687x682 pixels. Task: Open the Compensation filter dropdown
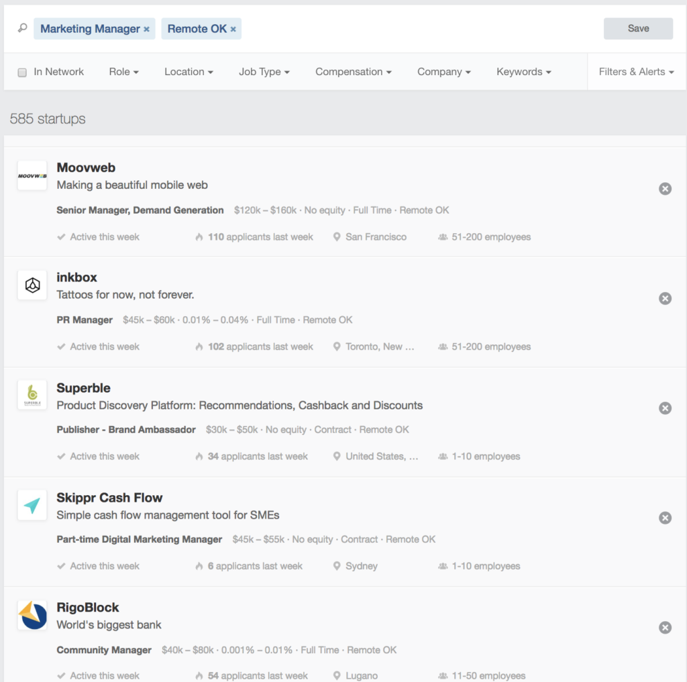coord(353,71)
